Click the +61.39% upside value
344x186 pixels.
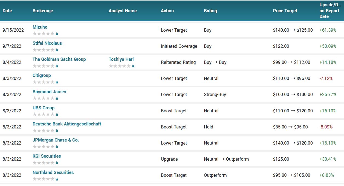point(328,30)
